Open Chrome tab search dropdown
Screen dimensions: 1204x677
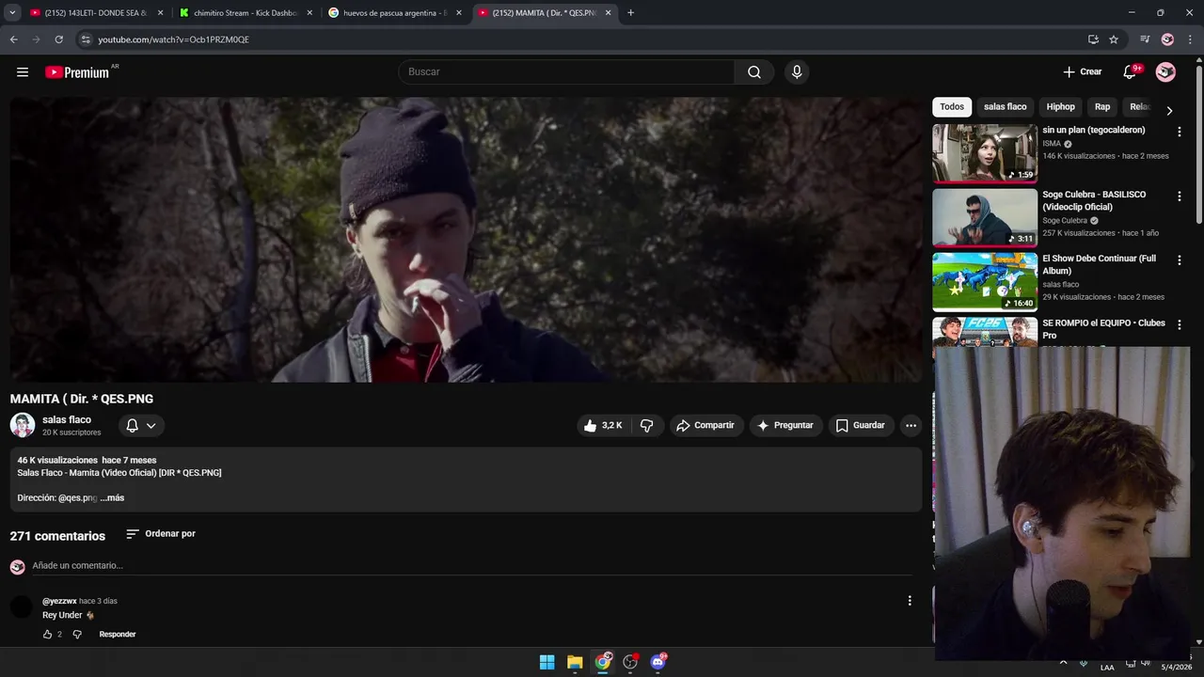point(12,13)
